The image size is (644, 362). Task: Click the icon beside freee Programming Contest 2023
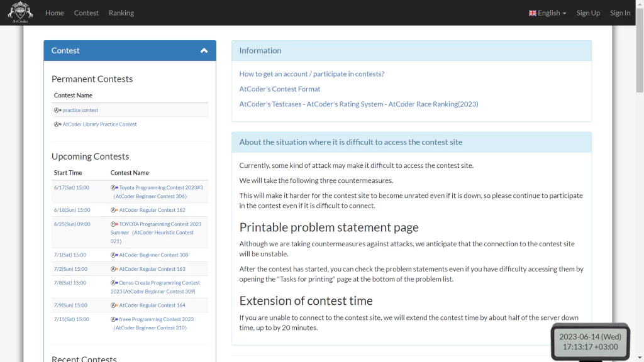click(114, 319)
